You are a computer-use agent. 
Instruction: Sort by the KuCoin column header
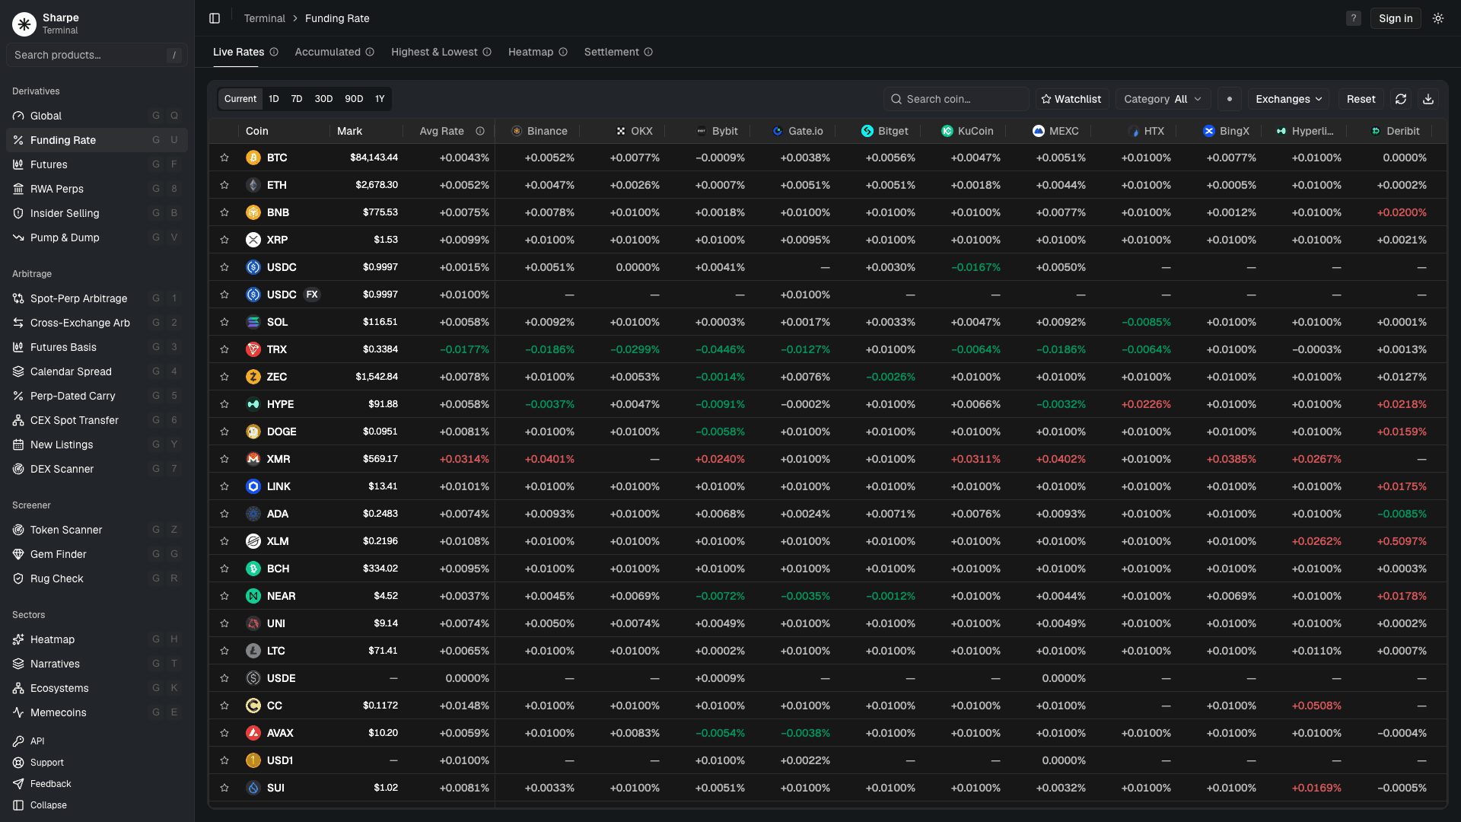pos(967,131)
